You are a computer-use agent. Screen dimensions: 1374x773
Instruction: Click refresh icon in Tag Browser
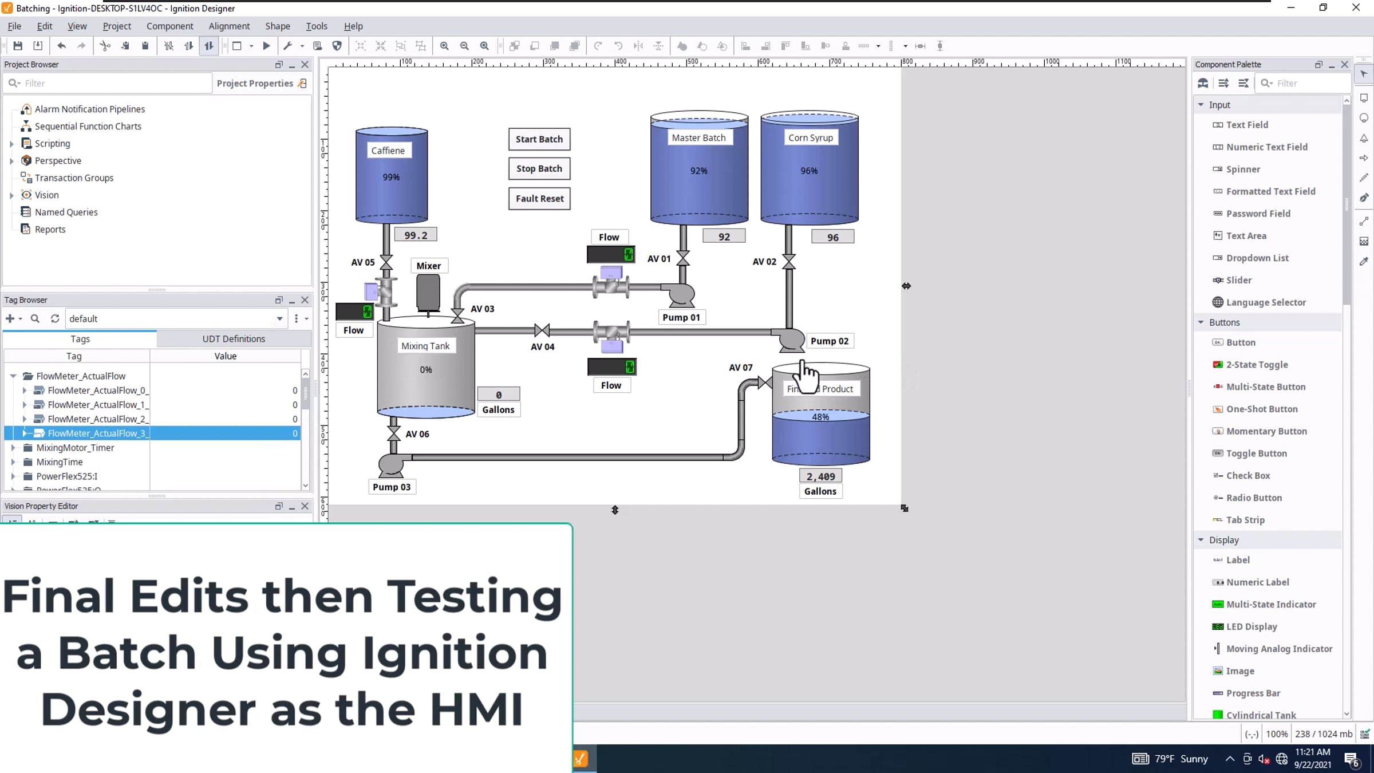(x=55, y=318)
